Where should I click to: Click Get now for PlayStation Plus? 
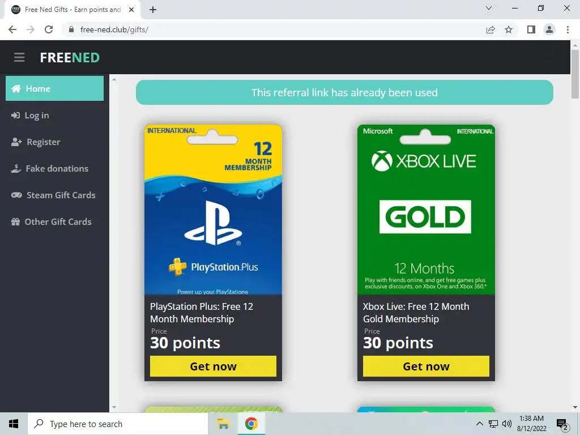click(x=213, y=366)
